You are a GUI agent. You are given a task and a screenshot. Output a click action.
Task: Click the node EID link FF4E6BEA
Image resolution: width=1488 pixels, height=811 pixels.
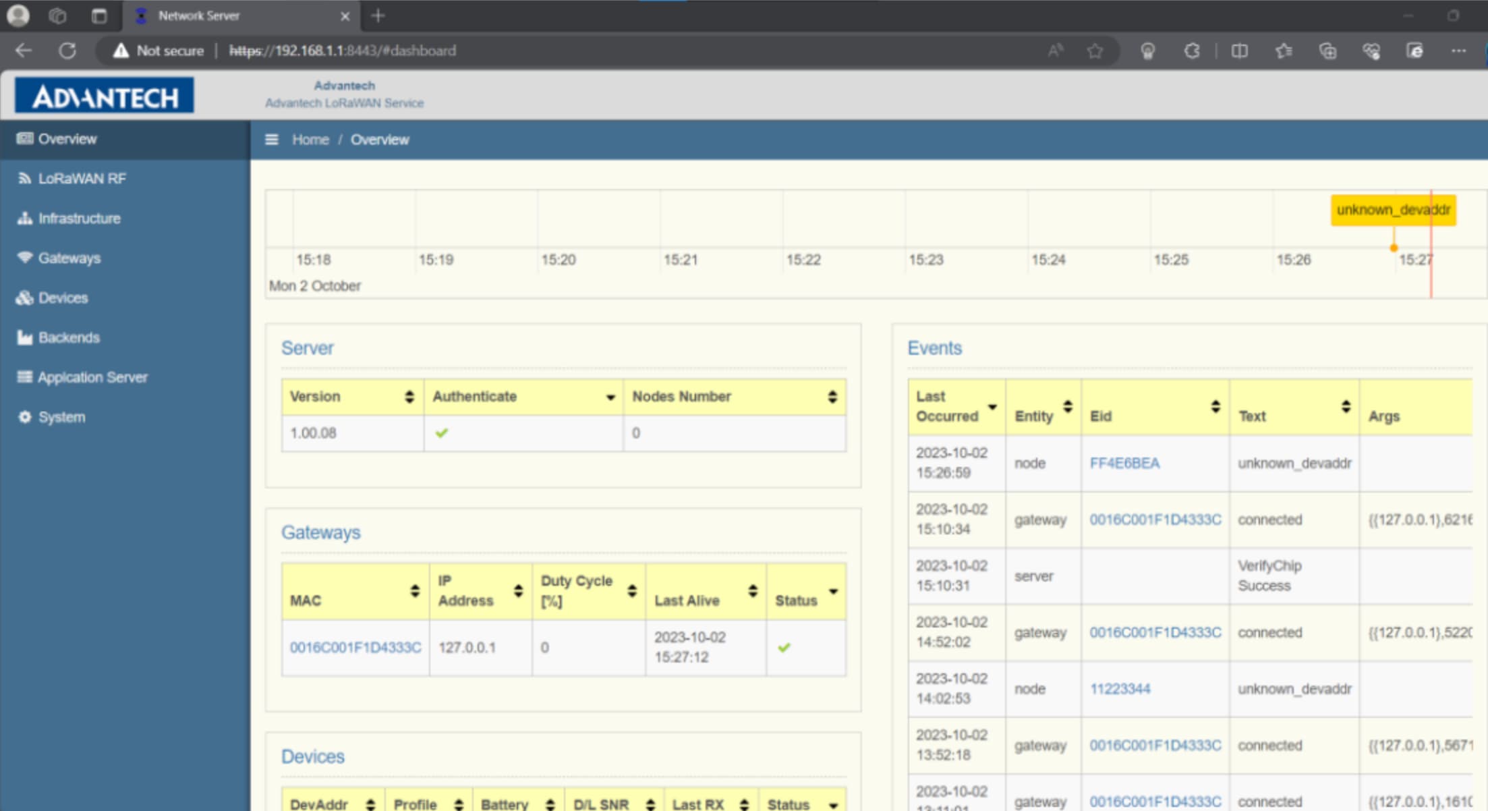click(1124, 462)
